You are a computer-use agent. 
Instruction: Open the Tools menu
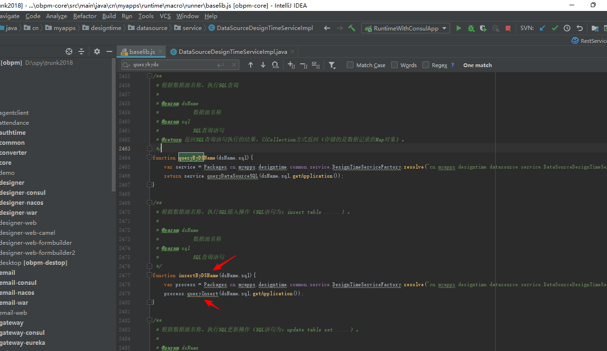click(146, 16)
